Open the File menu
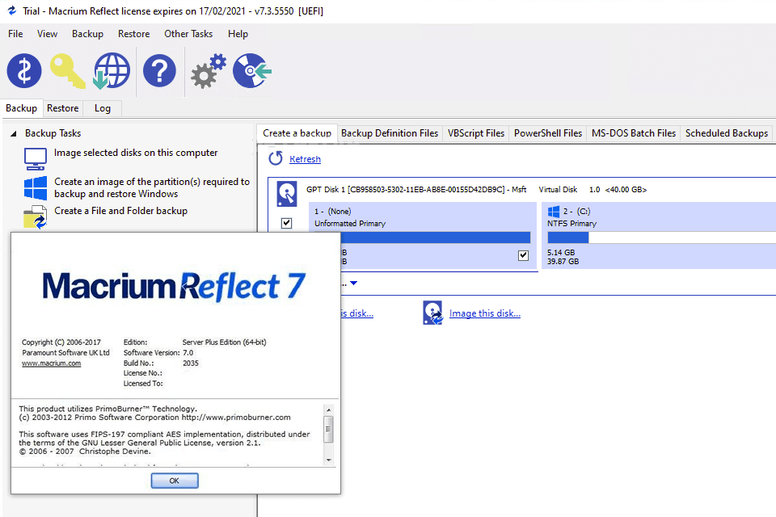The height and width of the screenshot is (517, 776). pyautogui.click(x=15, y=34)
